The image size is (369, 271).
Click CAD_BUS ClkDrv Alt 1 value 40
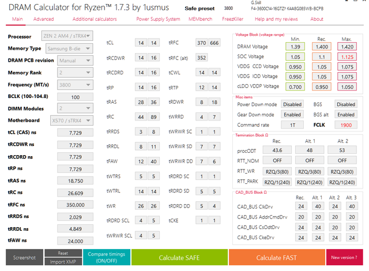318,206
